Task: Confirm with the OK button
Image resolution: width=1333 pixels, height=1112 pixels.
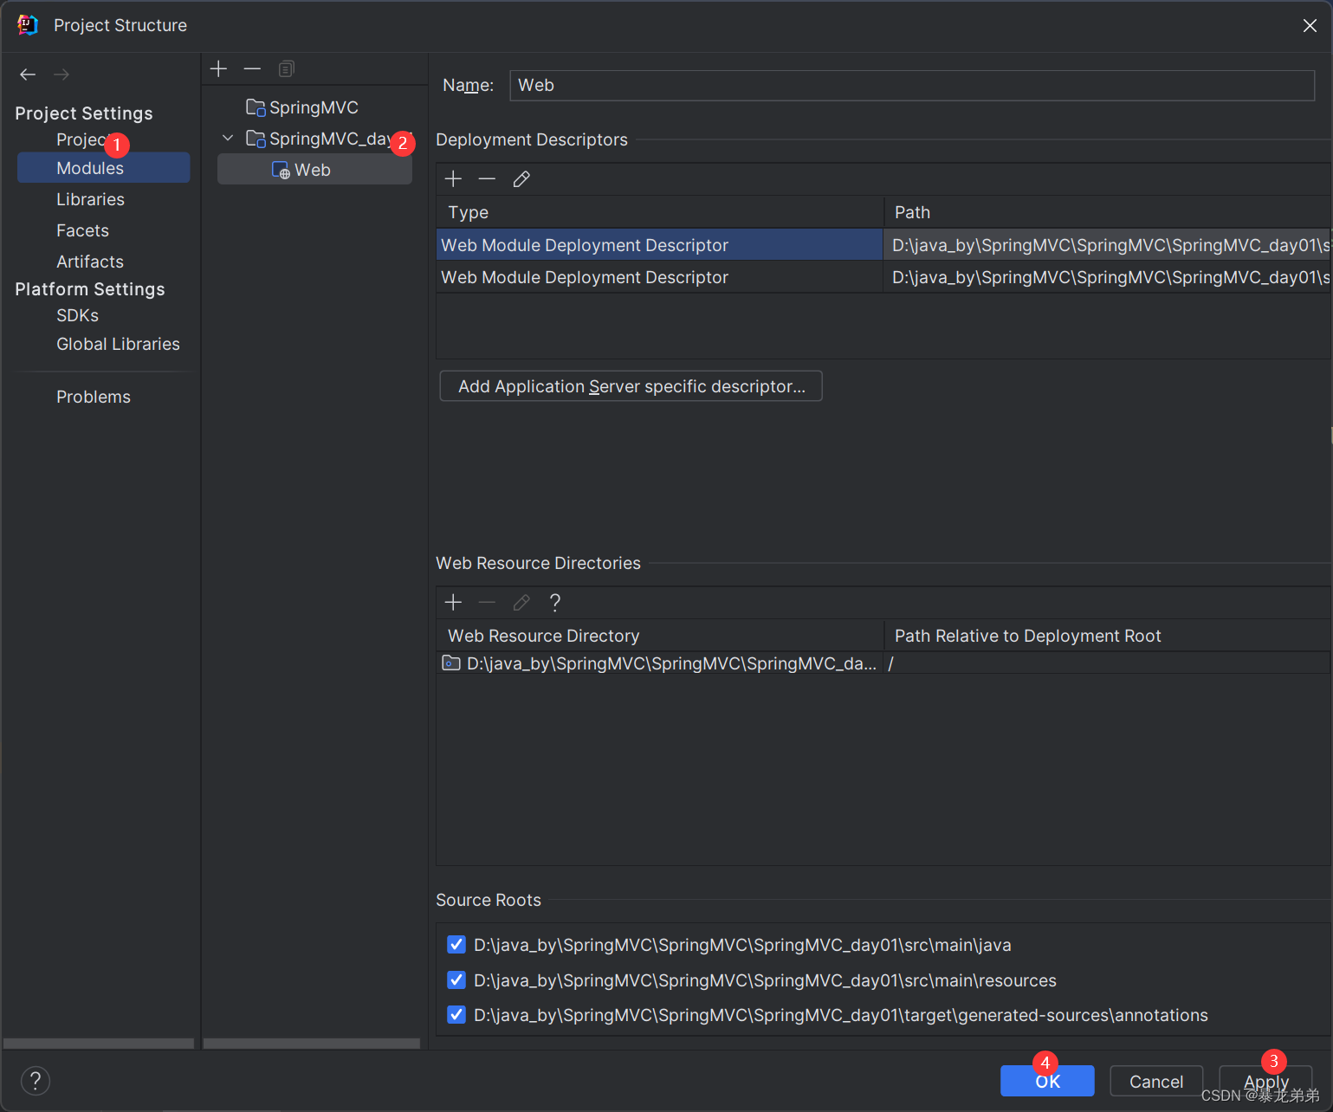Action: point(1047,1081)
